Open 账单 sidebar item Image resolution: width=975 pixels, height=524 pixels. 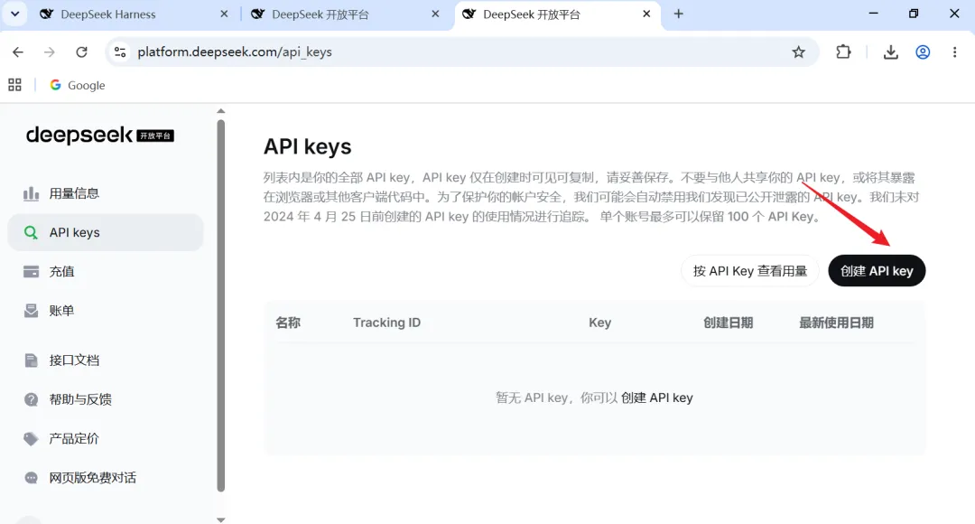(106, 311)
